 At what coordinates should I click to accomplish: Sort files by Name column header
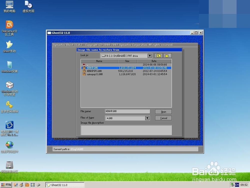[99, 61]
